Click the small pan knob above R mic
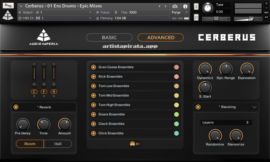This screenshot has height=162, width=270. pyautogui.click(x=54, y=85)
